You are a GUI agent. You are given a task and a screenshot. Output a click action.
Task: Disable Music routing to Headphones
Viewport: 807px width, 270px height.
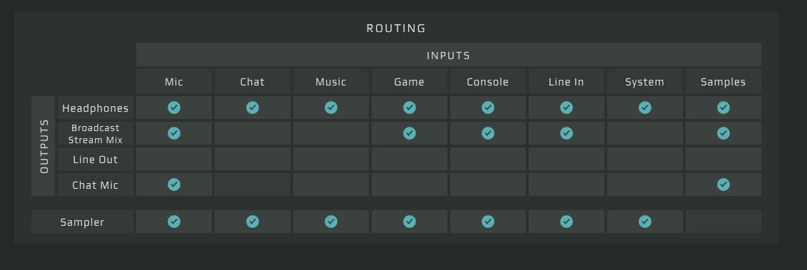331,108
